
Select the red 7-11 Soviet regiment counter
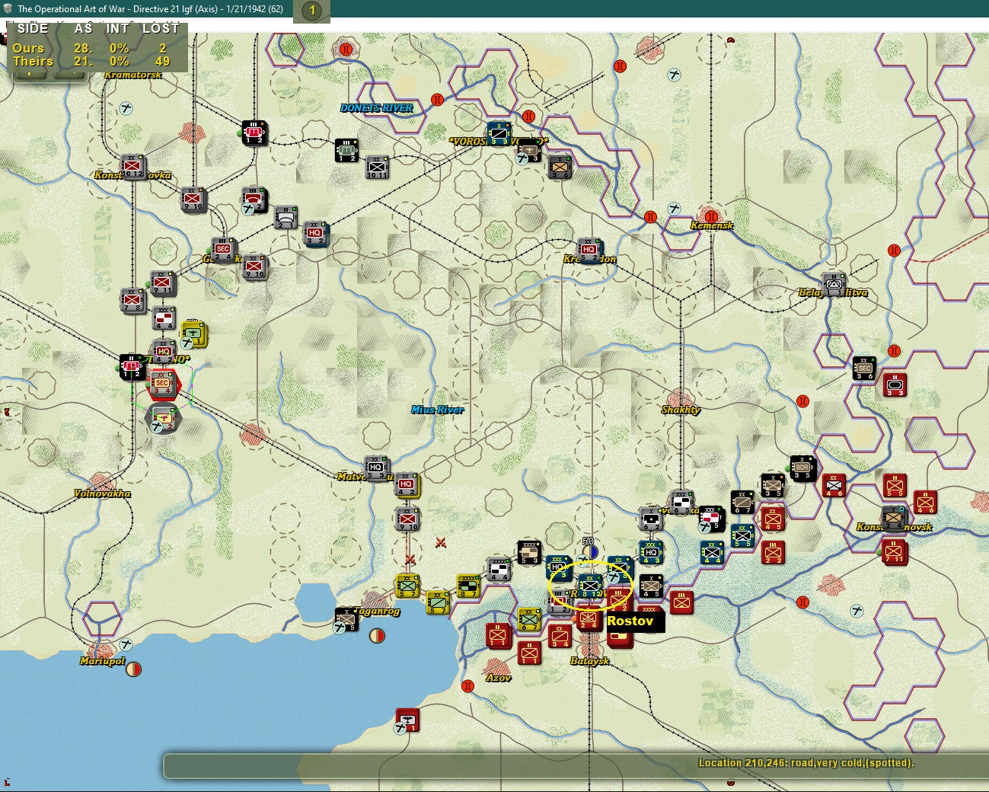point(894,551)
